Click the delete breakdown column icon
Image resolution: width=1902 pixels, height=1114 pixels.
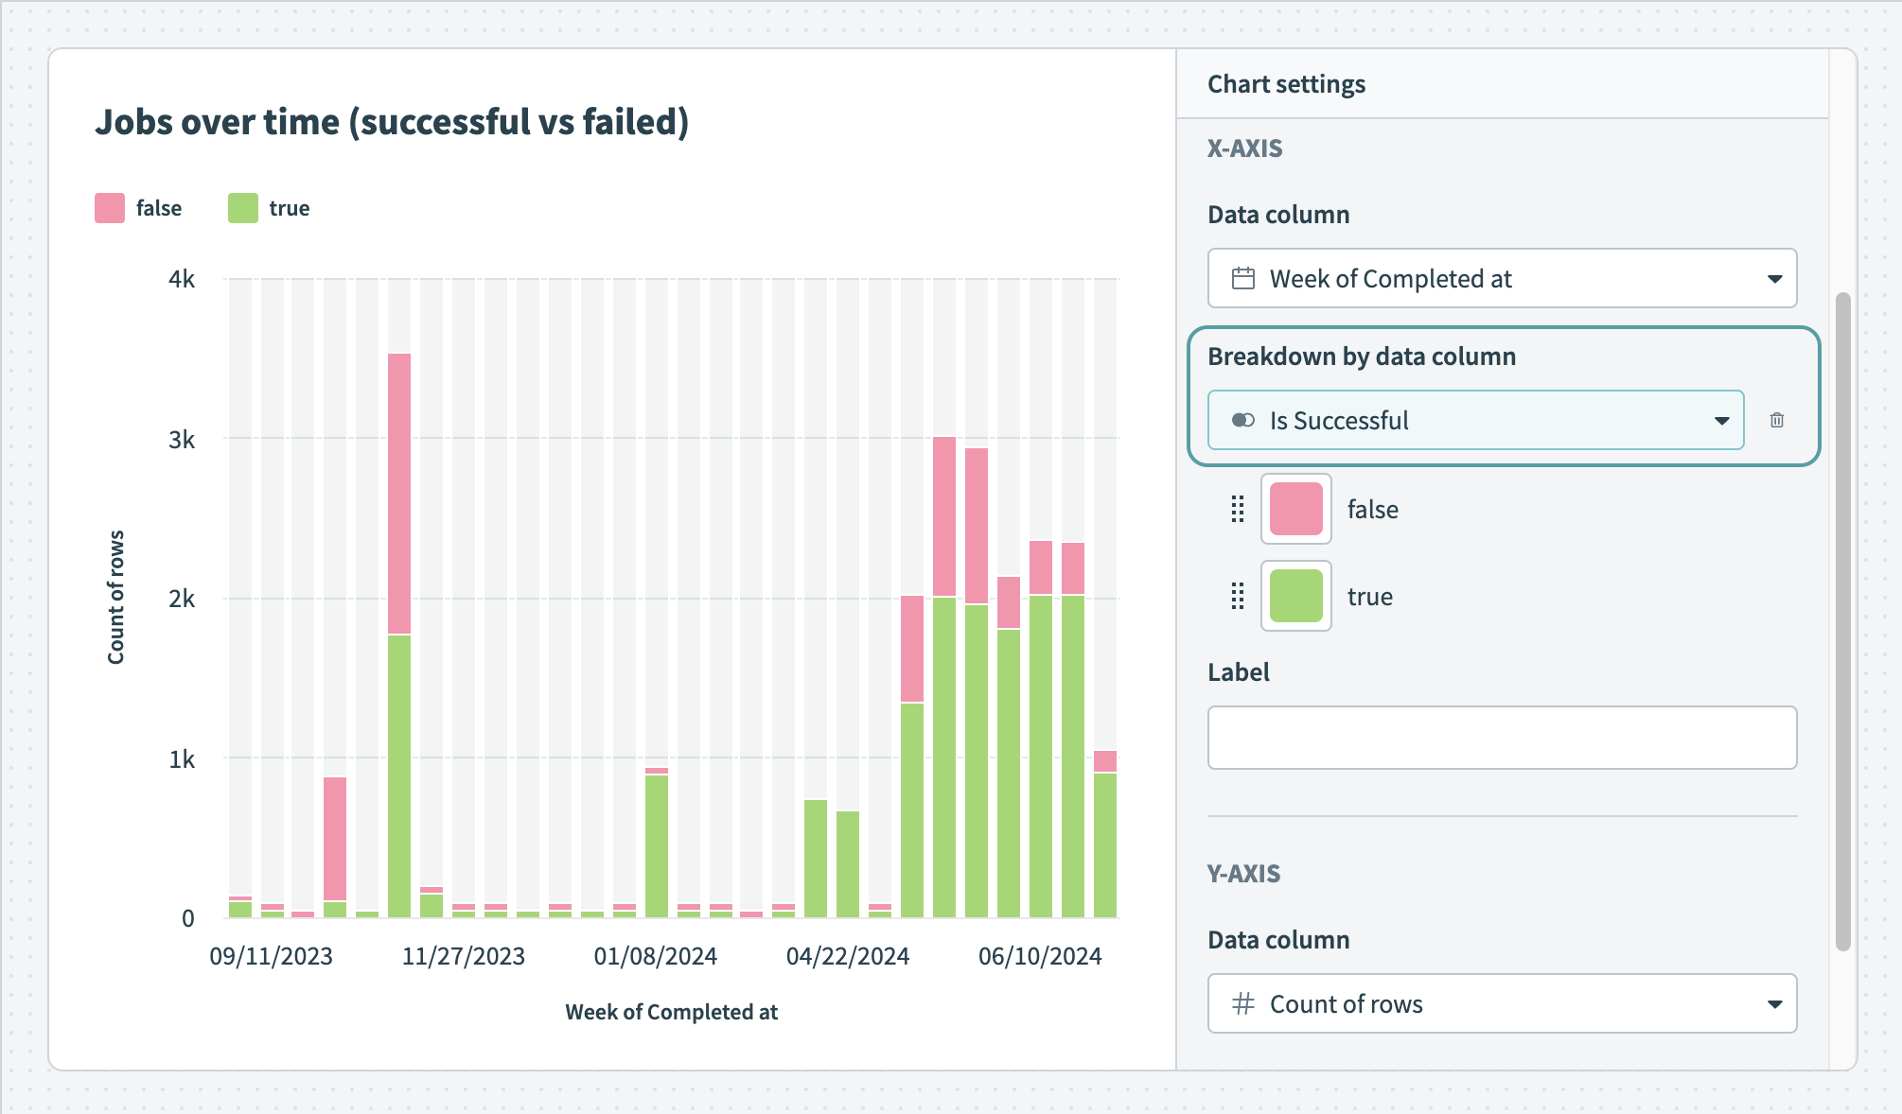click(x=1776, y=419)
